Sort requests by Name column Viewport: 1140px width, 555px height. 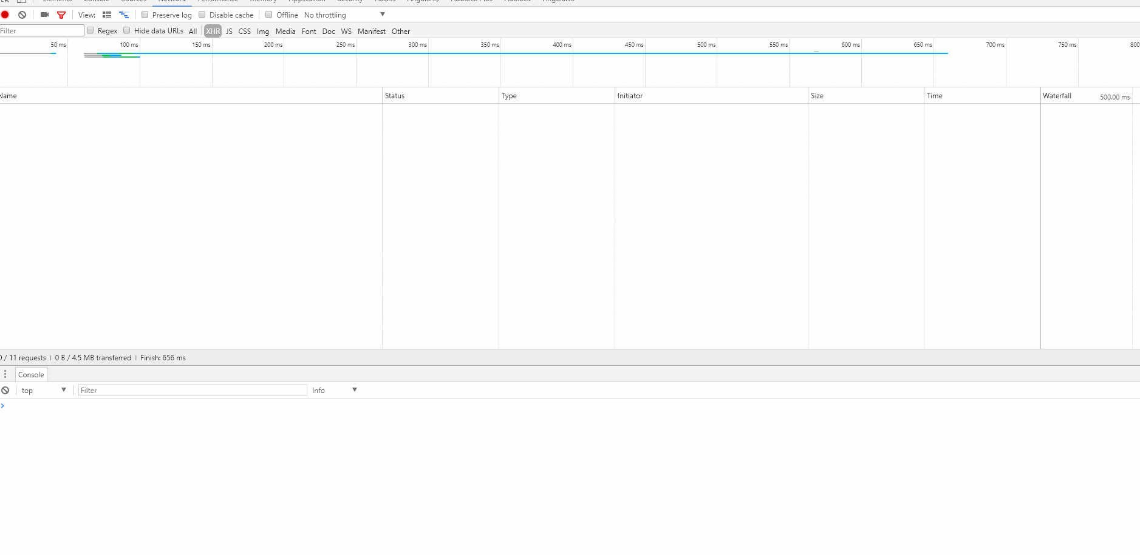pos(191,96)
